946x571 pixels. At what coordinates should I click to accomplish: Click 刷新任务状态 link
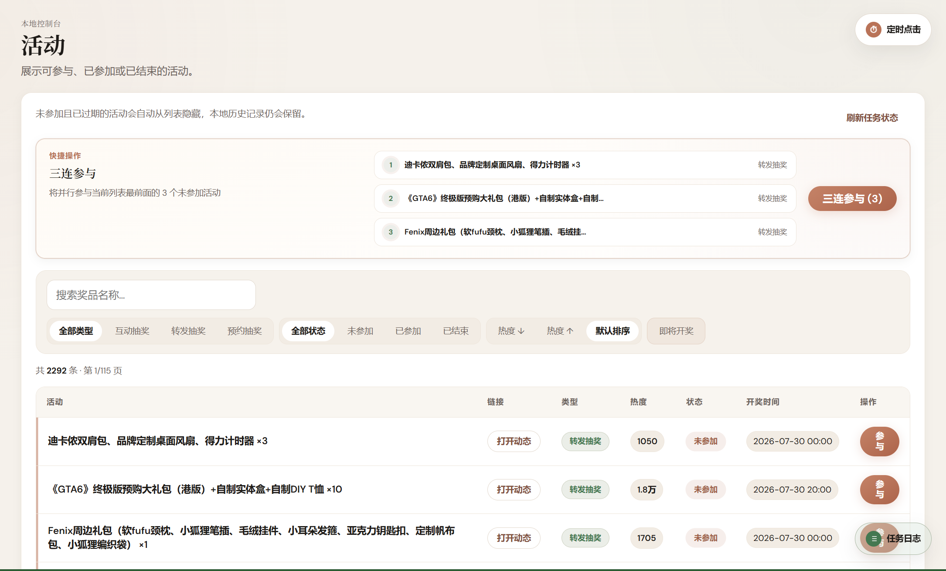pyautogui.click(x=872, y=118)
